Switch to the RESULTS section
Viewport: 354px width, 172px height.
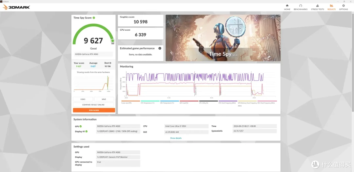[331, 7]
